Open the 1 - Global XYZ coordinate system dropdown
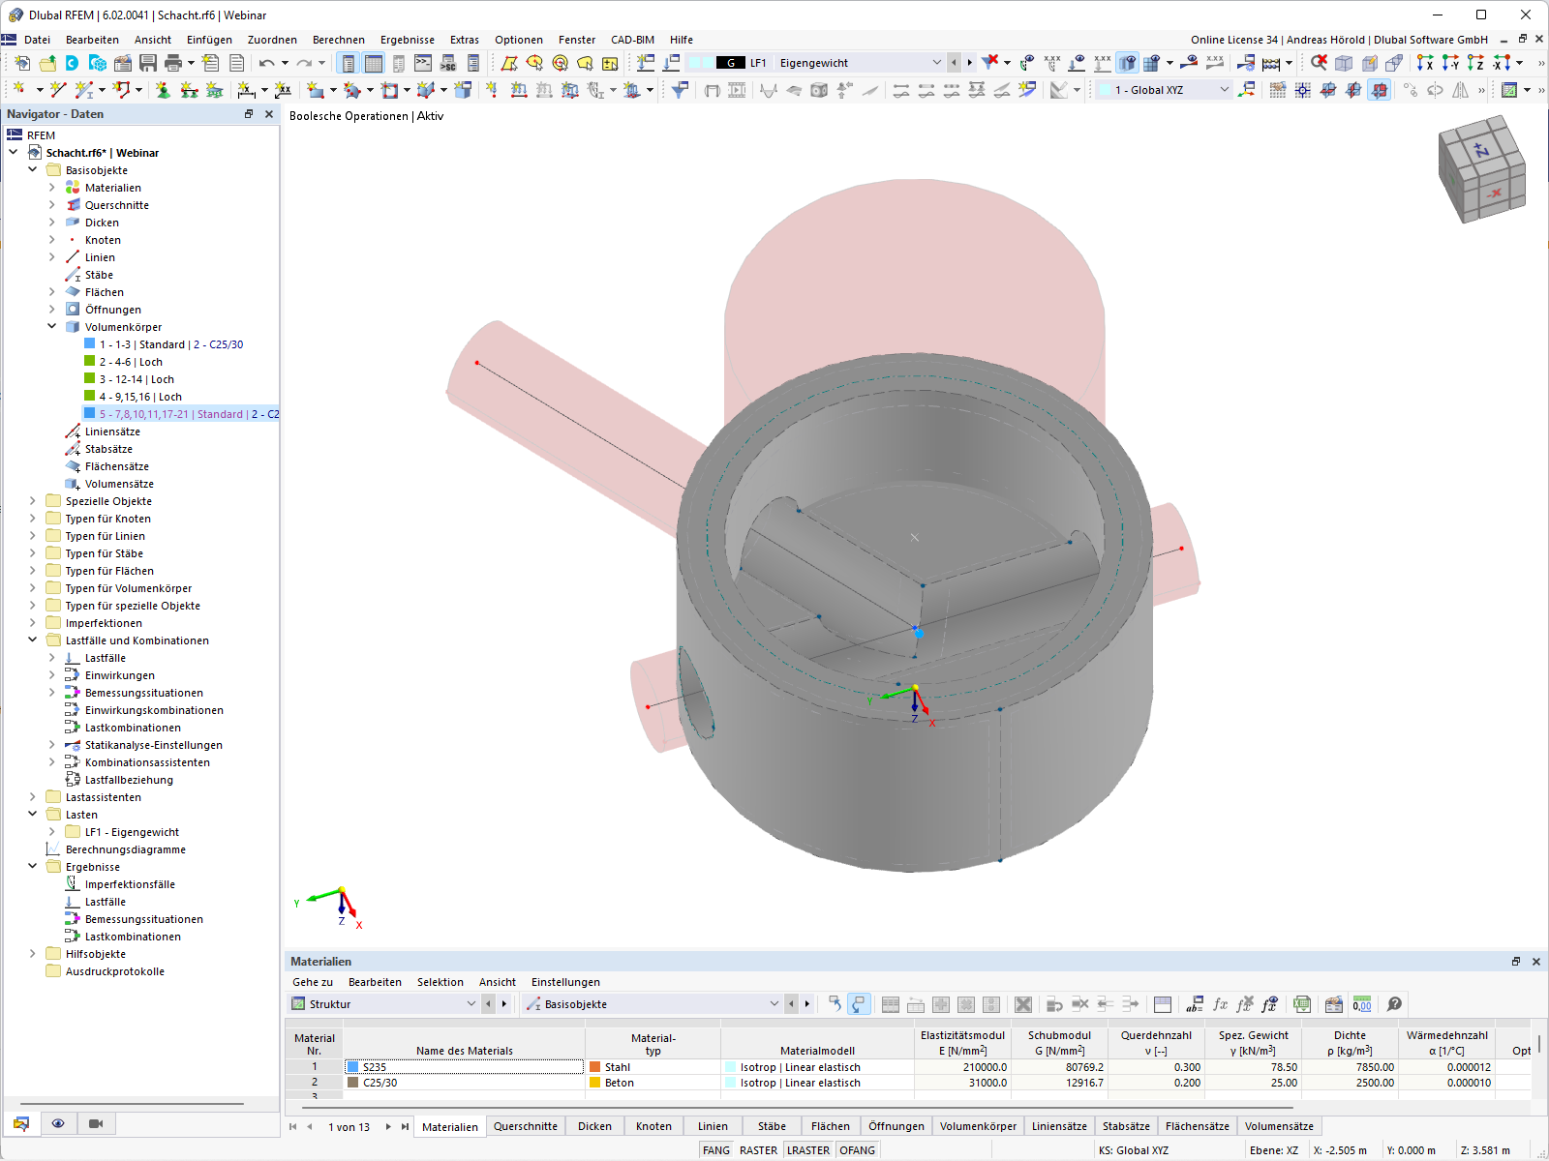 click(x=1224, y=90)
